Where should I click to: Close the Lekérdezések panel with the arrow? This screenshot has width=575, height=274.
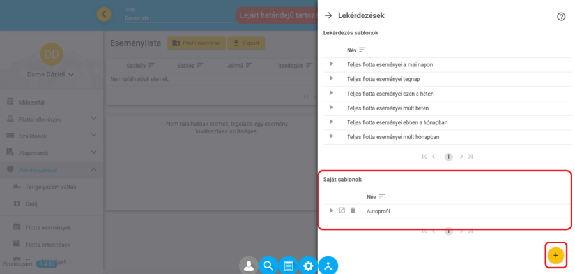328,15
